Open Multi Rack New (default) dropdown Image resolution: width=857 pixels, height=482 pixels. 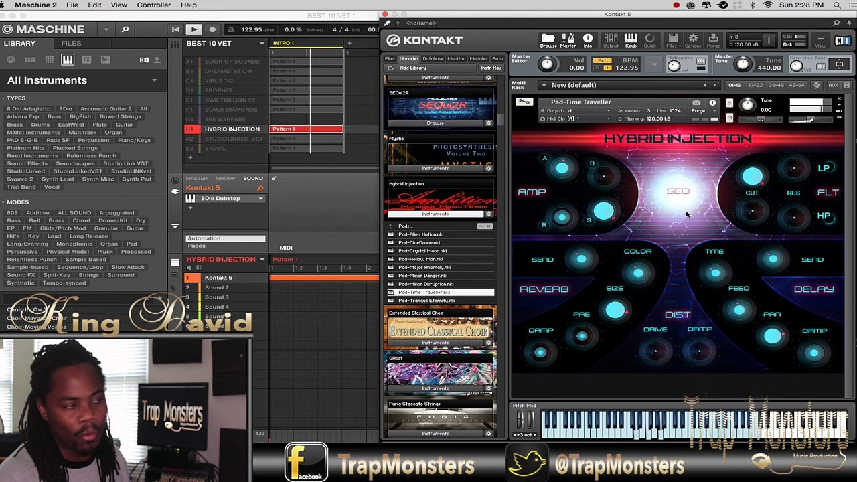pos(544,85)
